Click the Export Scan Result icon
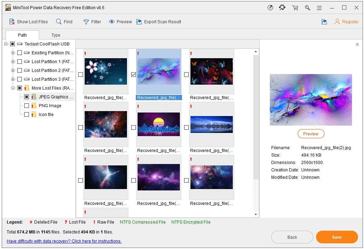This screenshot has height=249, width=364. tap(139, 22)
